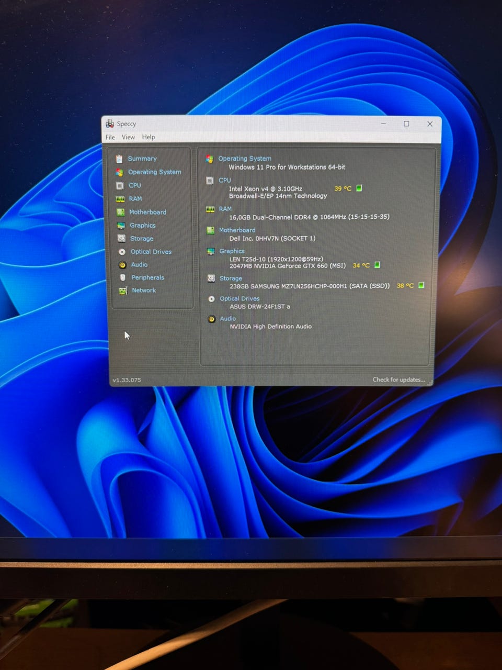Open the Operating System heading link

[x=245, y=159]
